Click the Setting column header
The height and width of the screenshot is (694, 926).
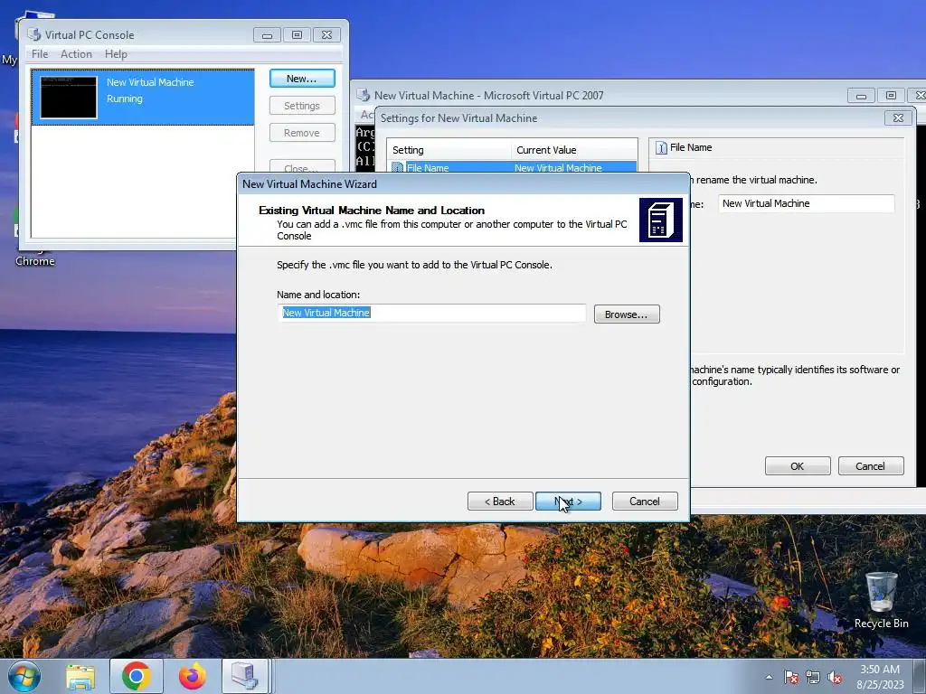coord(449,150)
